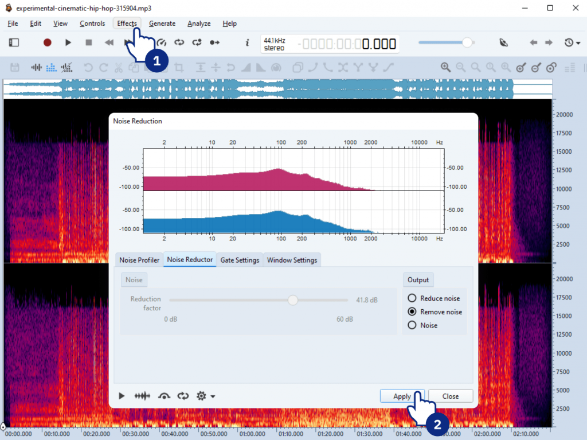Go forward with the right arrow icon
Image resolution: width=587 pixels, height=440 pixels.
click(x=549, y=42)
